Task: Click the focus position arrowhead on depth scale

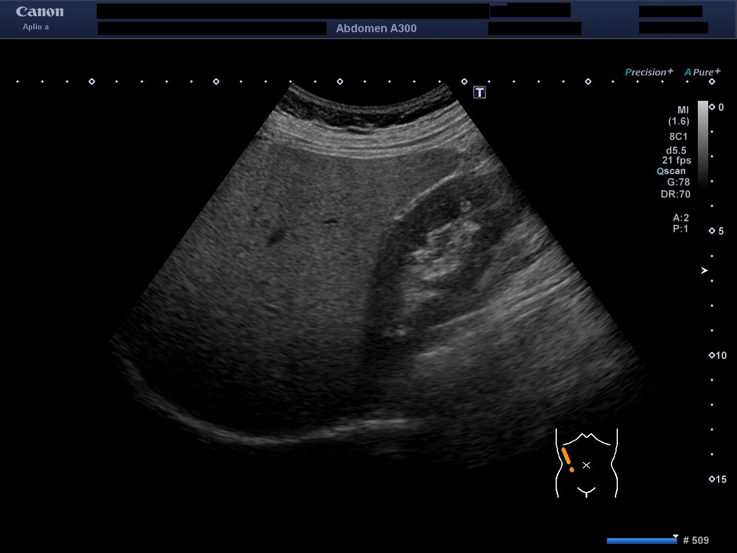Action: click(704, 270)
